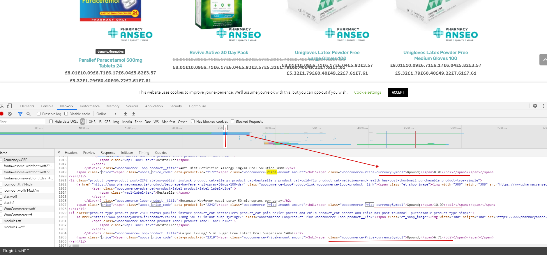Enable the Preserve log checkbox
The image size is (547, 255).
tap(39, 114)
